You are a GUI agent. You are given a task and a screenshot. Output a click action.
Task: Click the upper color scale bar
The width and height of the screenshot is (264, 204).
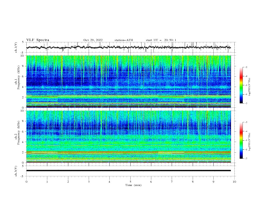[x=241, y=85]
